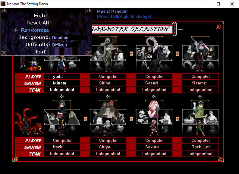Click shuriken icon above Rock_Lee slot
The height and width of the screenshot is (174, 239).
(200, 96)
